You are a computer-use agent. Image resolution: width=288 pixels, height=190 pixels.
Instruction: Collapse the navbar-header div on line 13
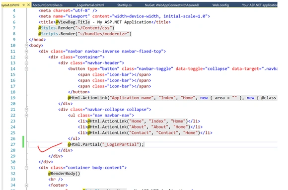(26, 63)
